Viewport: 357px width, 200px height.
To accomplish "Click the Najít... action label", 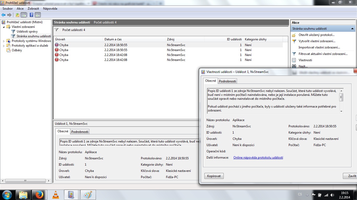I will [x=303, y=66].
